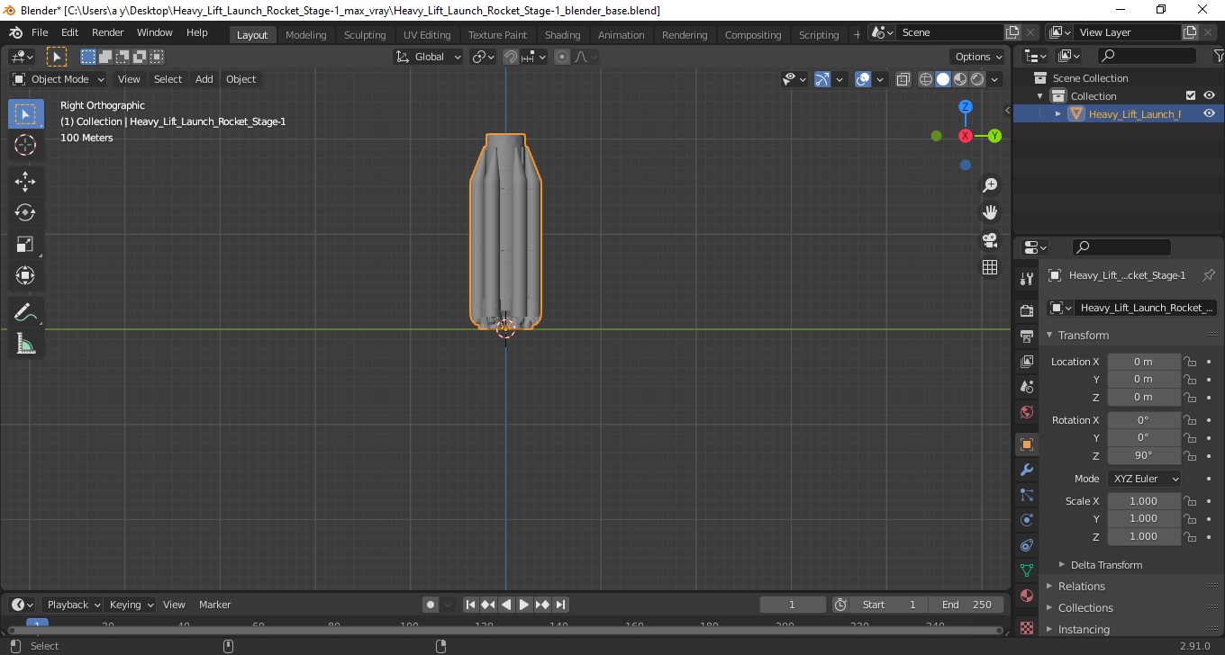Viewport: 1225px width, 655px height.
Task: Open the shading options dropdown arrow
Action: (995, 79)
